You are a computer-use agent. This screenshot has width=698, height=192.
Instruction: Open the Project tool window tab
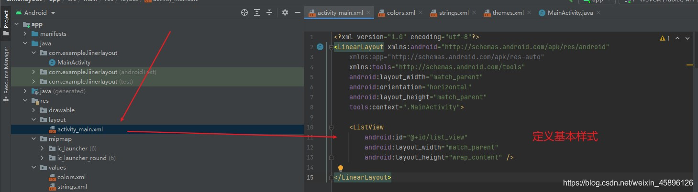(x=6, y=22)
